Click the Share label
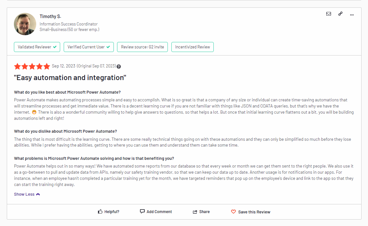 click(x=204, y=212)
